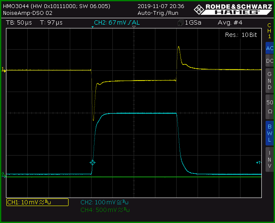
Task: Toggle the BWL bandwidth limit
Action: point(269,133)
